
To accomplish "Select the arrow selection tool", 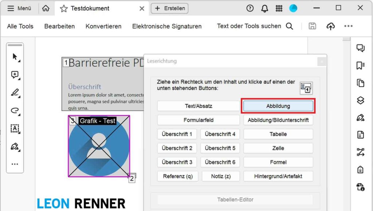I will tap(15, 57).
